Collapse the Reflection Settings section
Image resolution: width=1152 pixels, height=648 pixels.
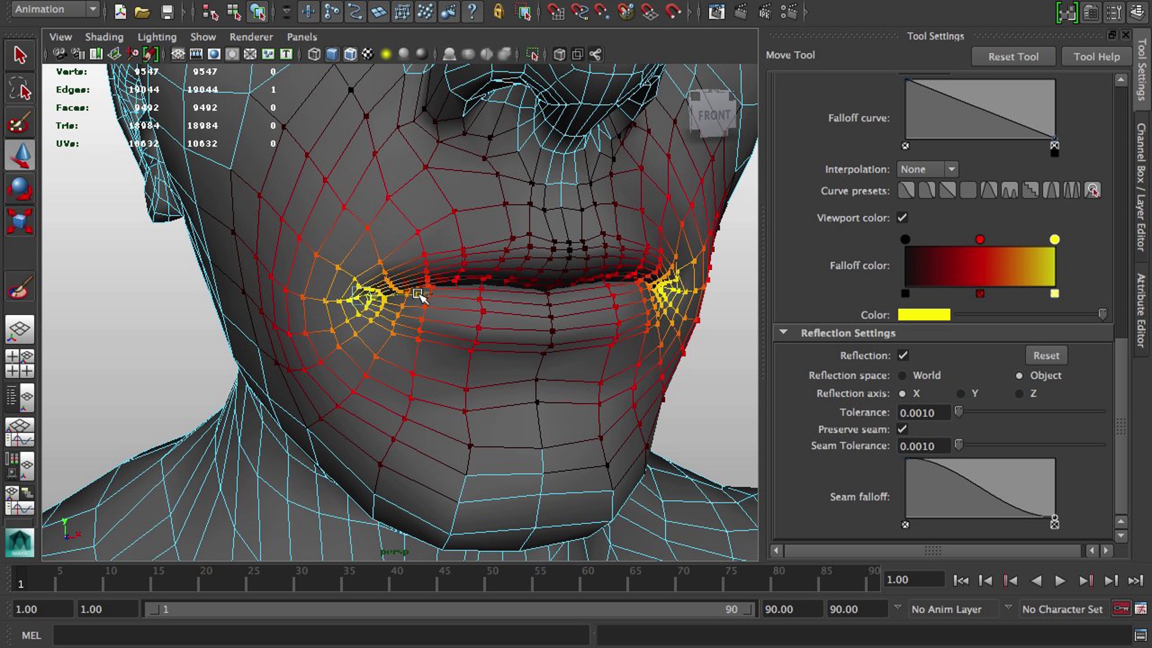783,332
